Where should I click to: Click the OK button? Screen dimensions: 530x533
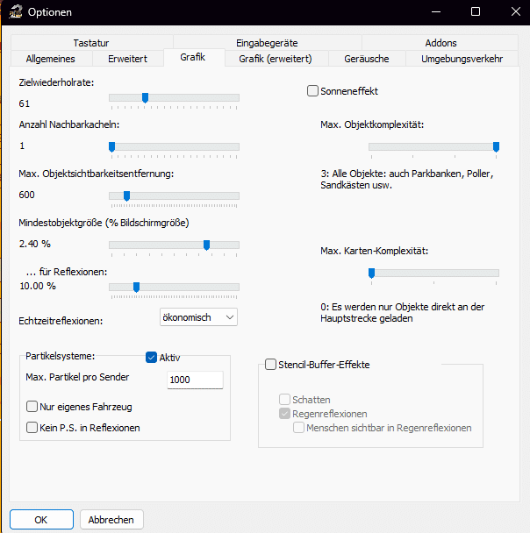click(40, 519)
